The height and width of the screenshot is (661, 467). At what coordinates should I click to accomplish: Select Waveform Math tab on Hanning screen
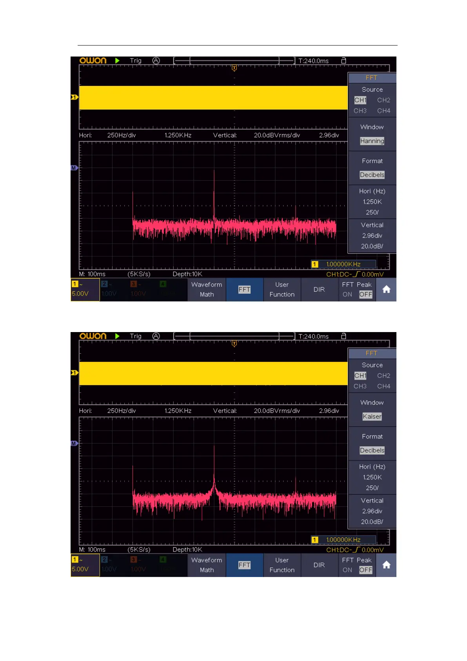point(207,289)
